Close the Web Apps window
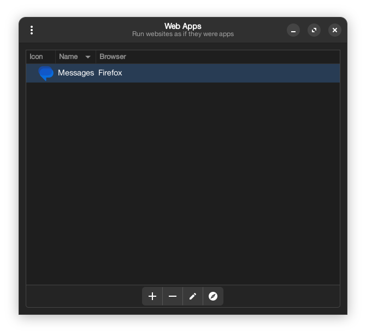 coord(335,30)
